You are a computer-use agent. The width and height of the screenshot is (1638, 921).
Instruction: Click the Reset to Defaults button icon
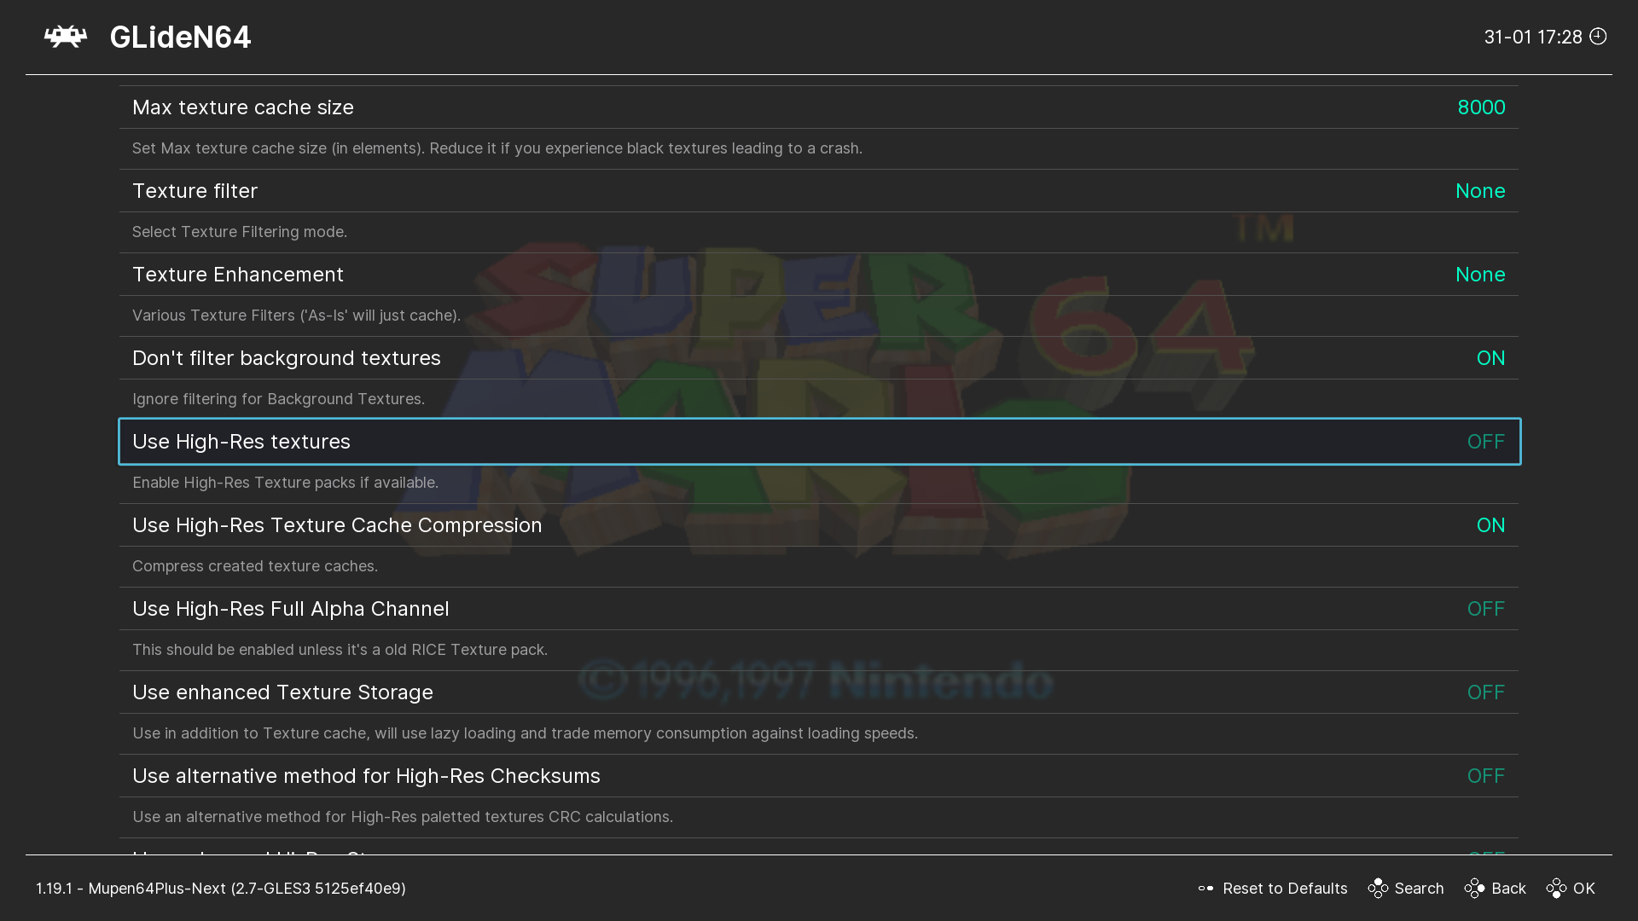coord(1205,889)
